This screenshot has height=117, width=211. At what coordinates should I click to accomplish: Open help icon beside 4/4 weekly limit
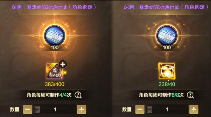point(78,95)
